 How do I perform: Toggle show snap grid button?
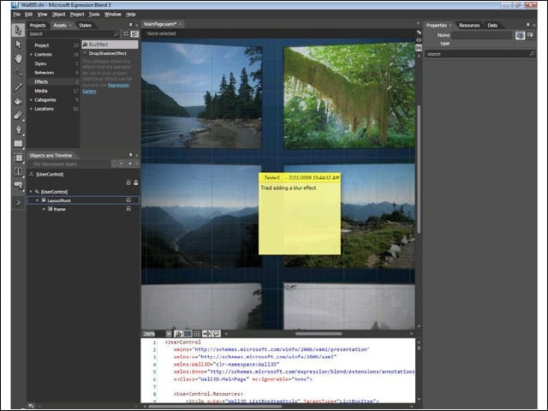[188, 334]
